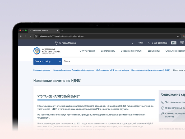Click the glasses accessibility version icon
Viewport: 185px width, 139px height.
click(141, 43)
